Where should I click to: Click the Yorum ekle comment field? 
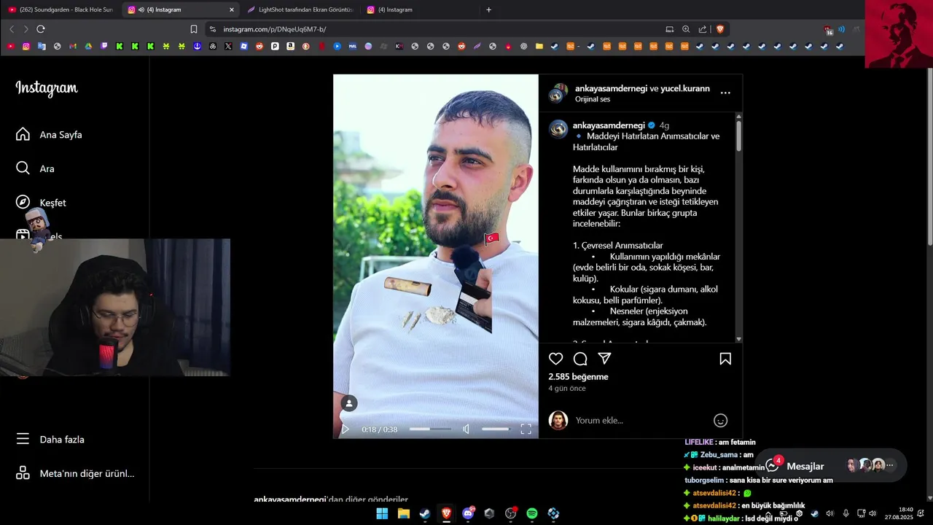641,420
